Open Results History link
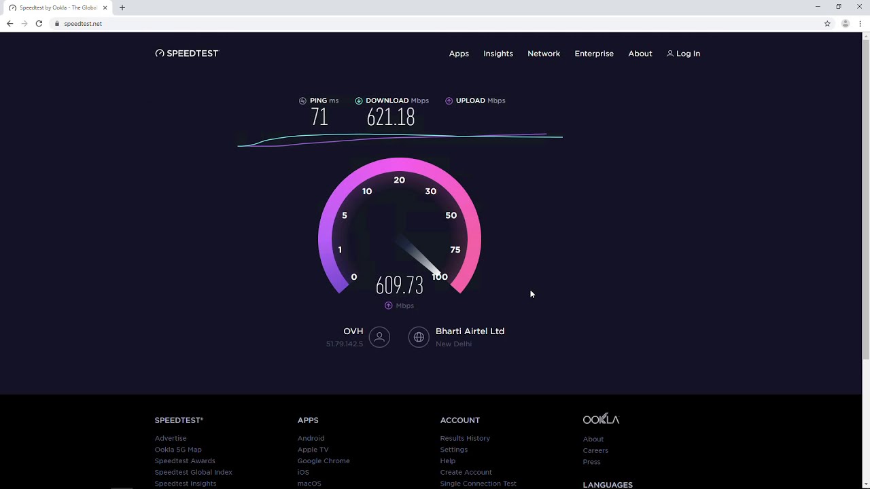This screenshot has height=489, width=870. click(x=465, y=438)
